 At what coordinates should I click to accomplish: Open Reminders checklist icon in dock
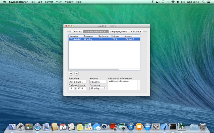[x=71, y=127]
